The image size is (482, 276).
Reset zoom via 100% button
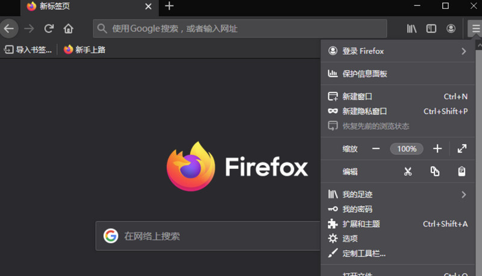click(x=407, y=149)
